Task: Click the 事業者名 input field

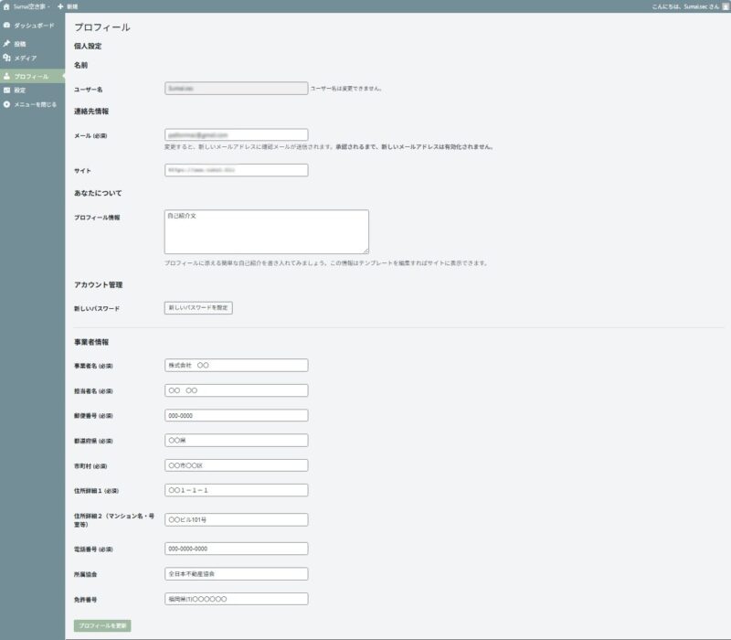Action: coord(236,365)
